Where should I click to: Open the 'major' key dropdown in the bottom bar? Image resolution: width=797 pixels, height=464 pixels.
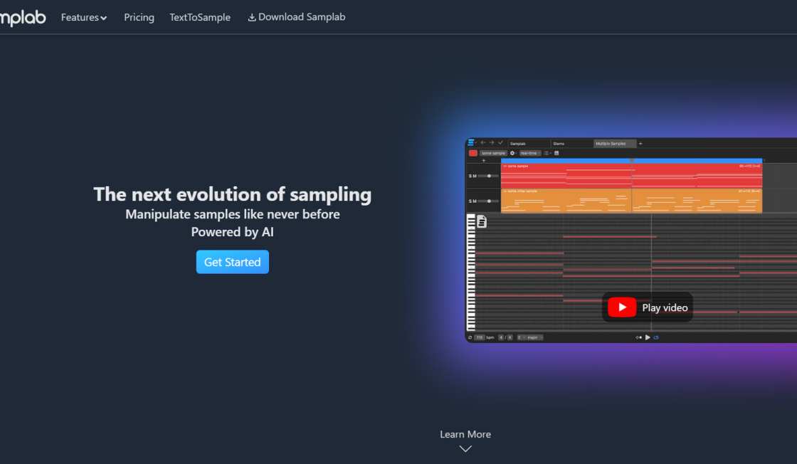tap(534, 337)
